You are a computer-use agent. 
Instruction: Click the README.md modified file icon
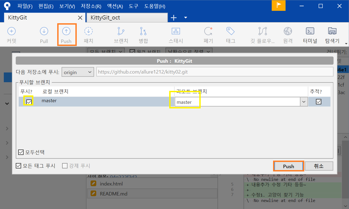click(93, 194)
